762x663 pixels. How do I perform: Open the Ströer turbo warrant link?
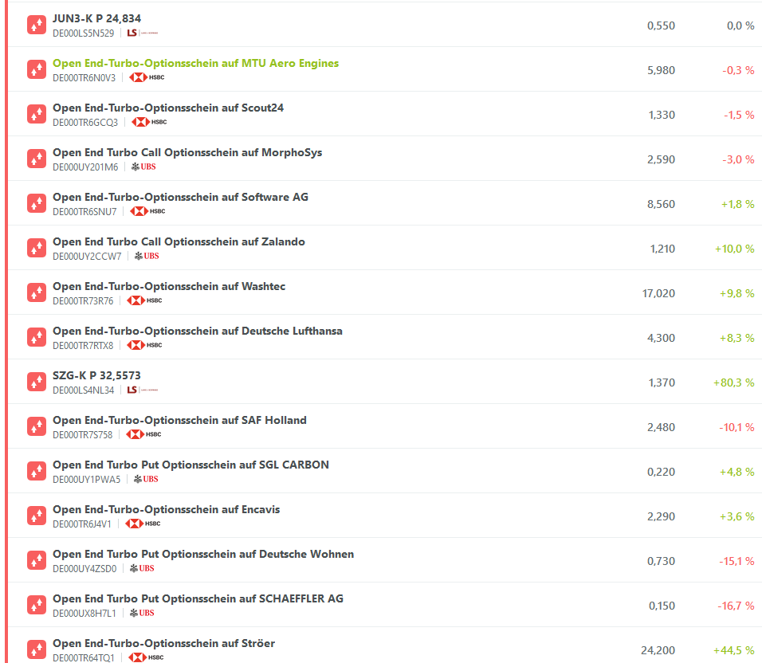pos(163,643)
